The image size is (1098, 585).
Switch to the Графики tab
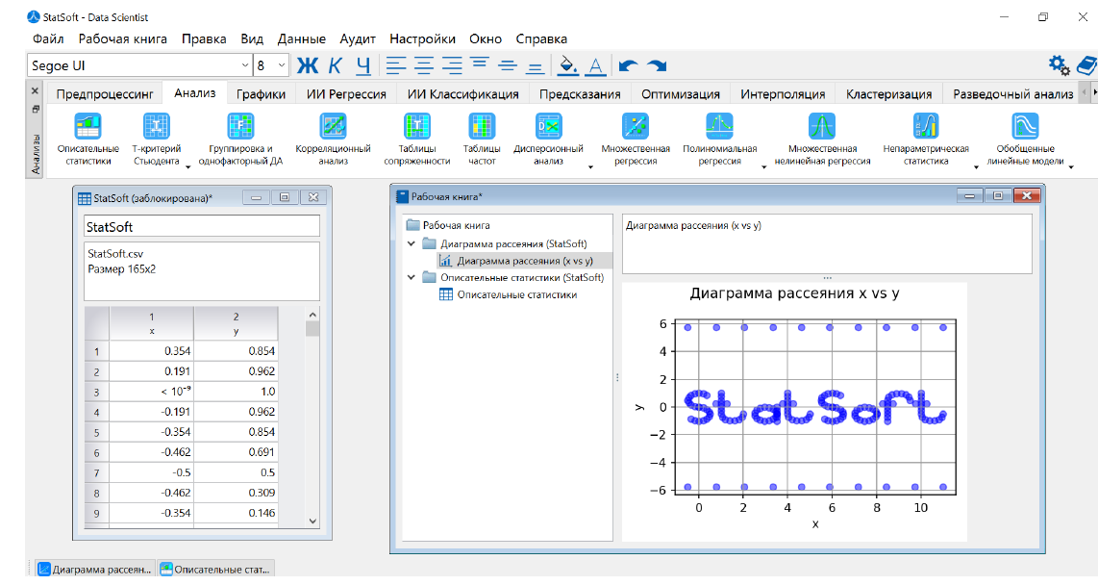tap(262, 94)
